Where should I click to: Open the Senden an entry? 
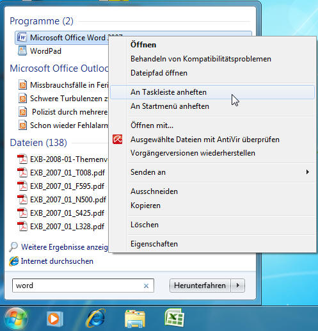click(x=148, y=172)
